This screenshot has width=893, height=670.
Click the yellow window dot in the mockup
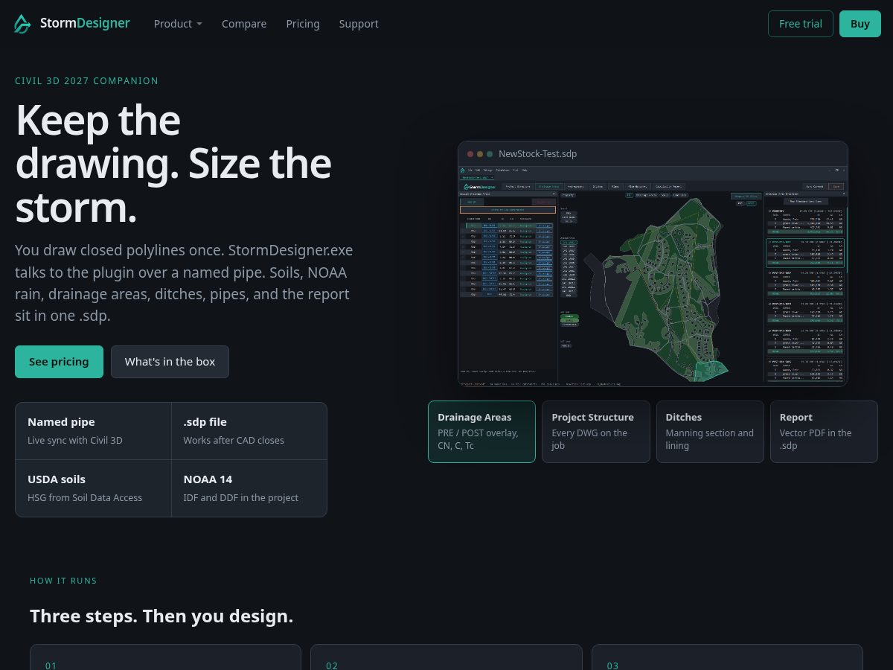tap(480, 154)
